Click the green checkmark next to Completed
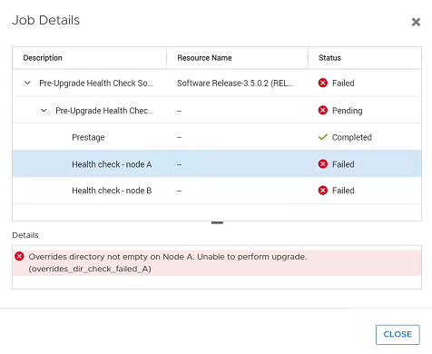432x354 pixels. pos(323,137)
